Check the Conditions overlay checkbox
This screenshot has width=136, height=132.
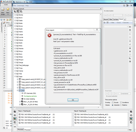[x=121, y=102]
